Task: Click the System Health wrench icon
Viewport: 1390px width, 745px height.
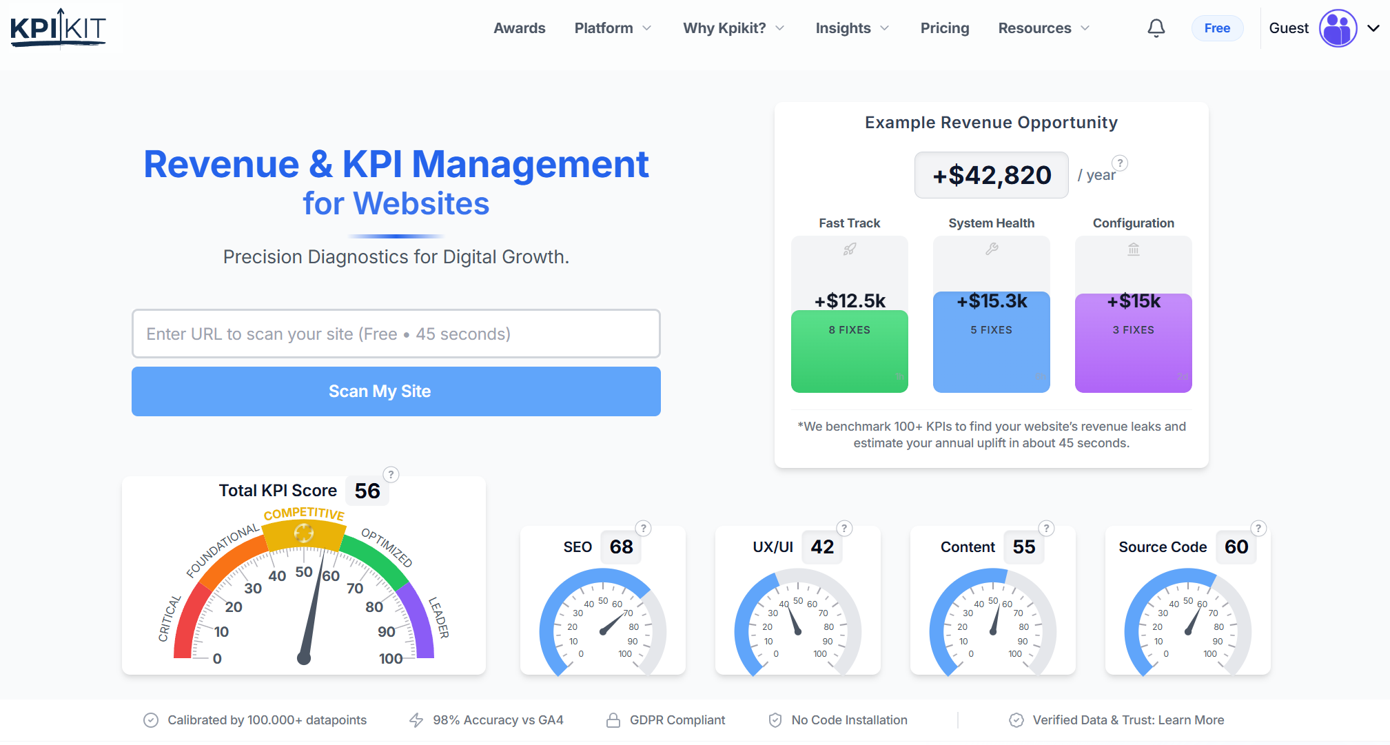Action: click(992, 249)
